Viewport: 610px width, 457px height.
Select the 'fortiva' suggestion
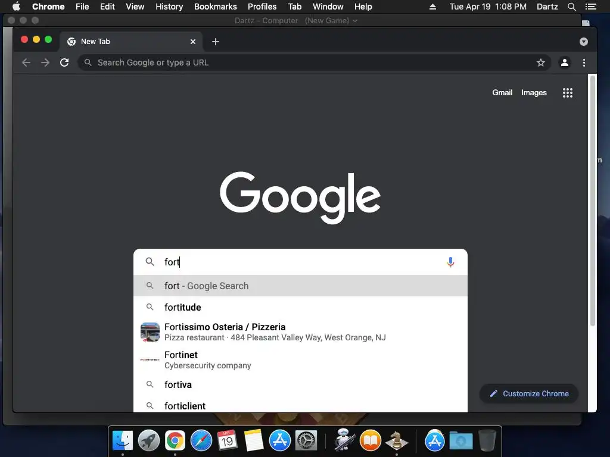click(x=300, y=384)
